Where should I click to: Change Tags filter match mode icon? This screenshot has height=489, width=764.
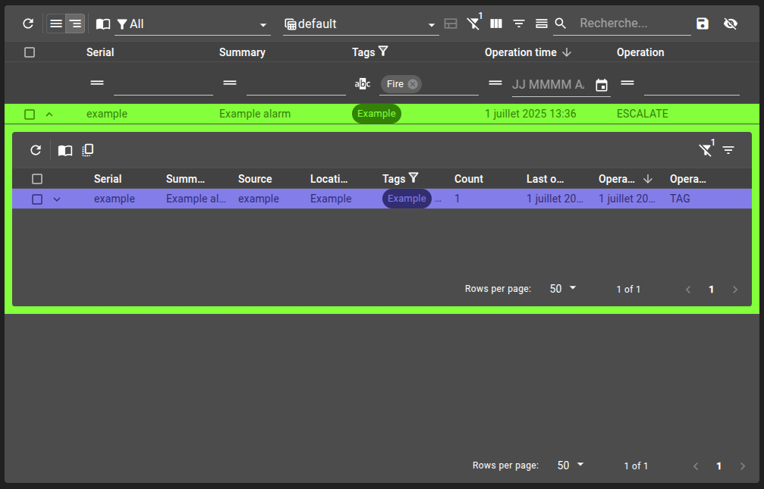(x=362, y=83)
